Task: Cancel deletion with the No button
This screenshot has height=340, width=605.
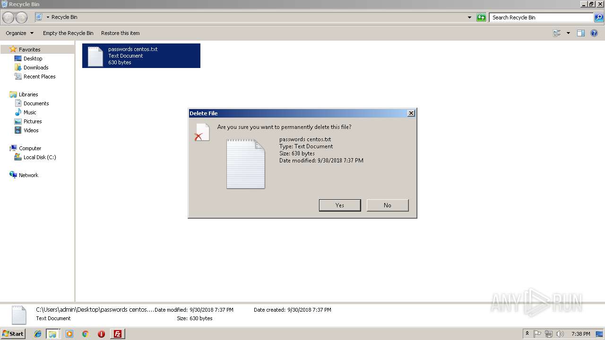Action: [388, 205]
